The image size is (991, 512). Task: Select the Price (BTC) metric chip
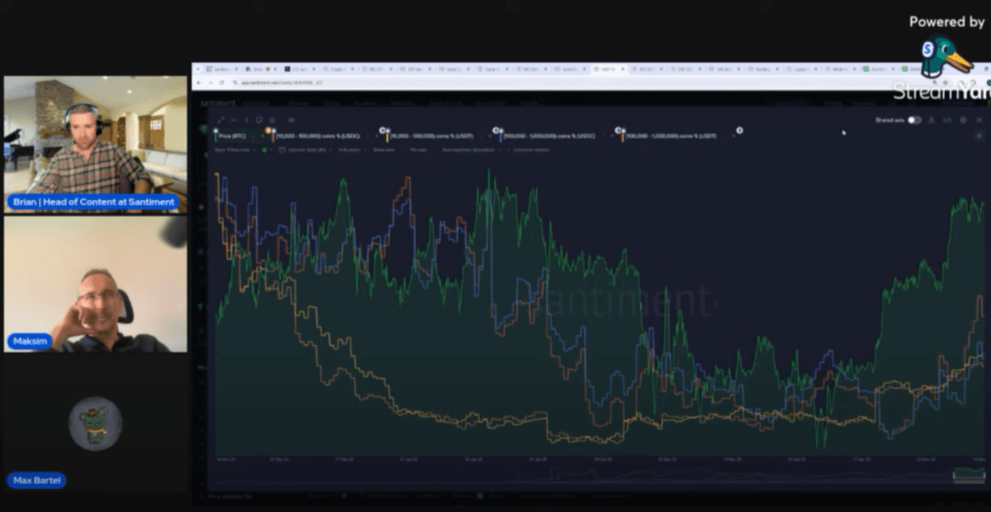pos(233,136)
